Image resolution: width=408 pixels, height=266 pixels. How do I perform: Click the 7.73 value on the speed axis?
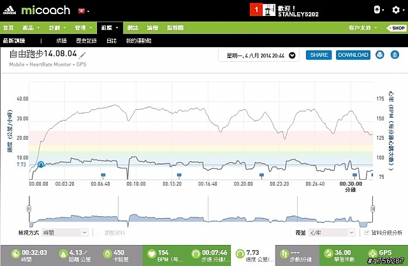pyautogui.click(x=21, y=165)
